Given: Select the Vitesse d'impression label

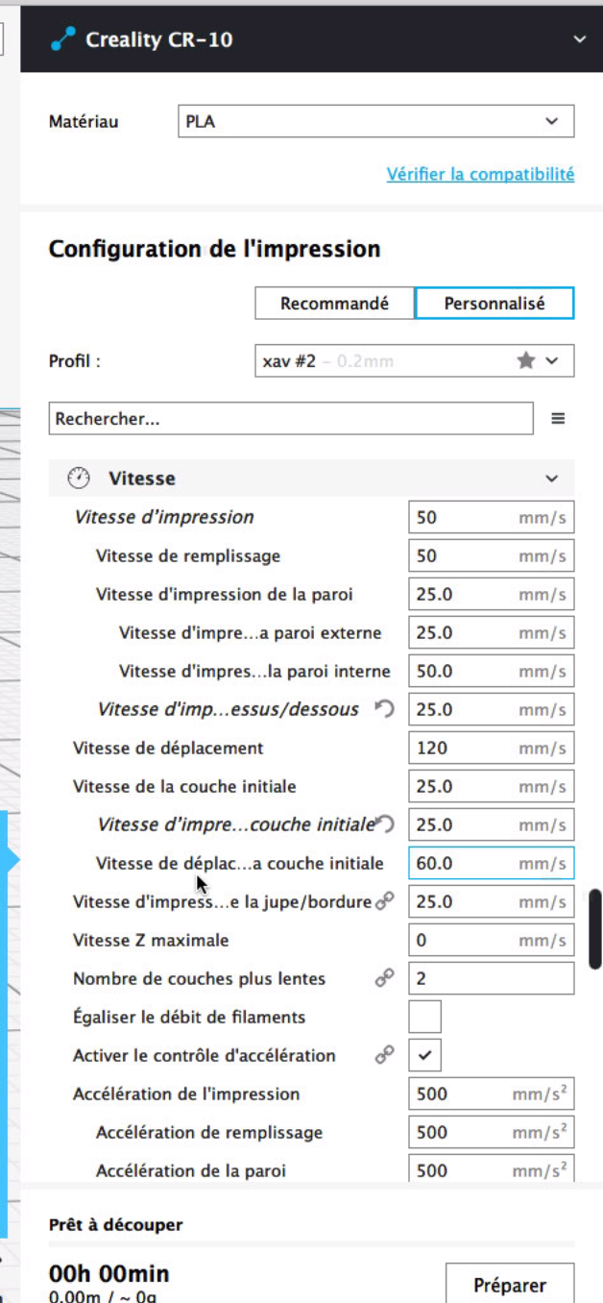Looking at the screenshot, I should point(164,517).
